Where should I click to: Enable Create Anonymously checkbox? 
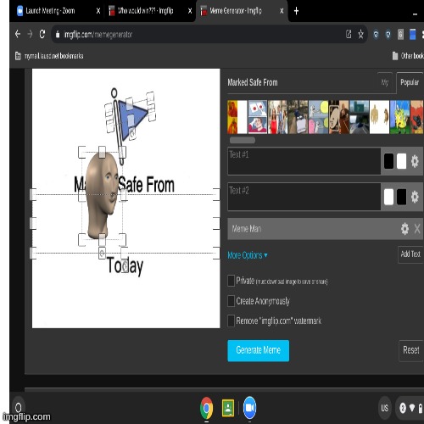point(231,301)
